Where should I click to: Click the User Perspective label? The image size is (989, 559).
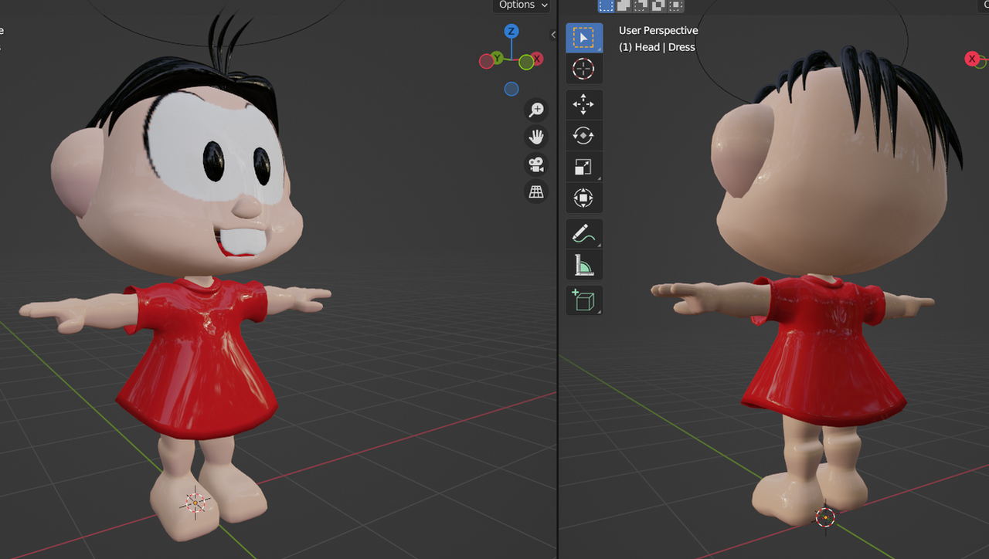point(658,30)
